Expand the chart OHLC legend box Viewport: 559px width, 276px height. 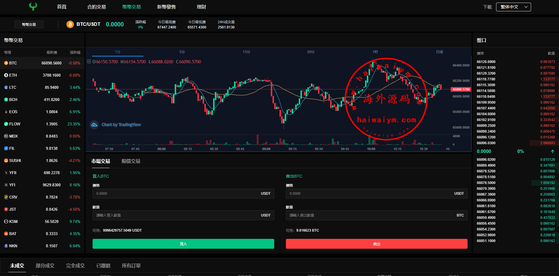[89, 62]
